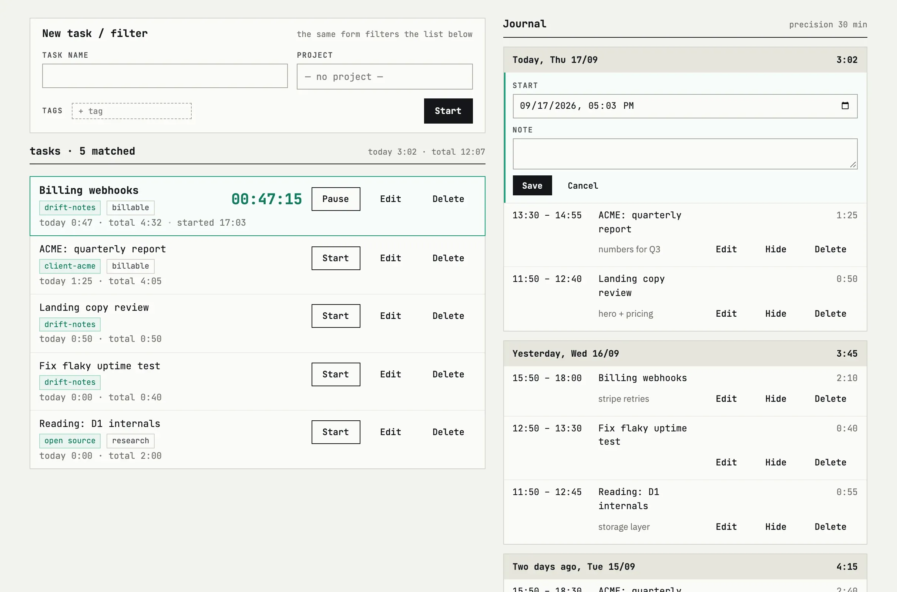Edit the Fix flaky uptime test task

[390, 374]
